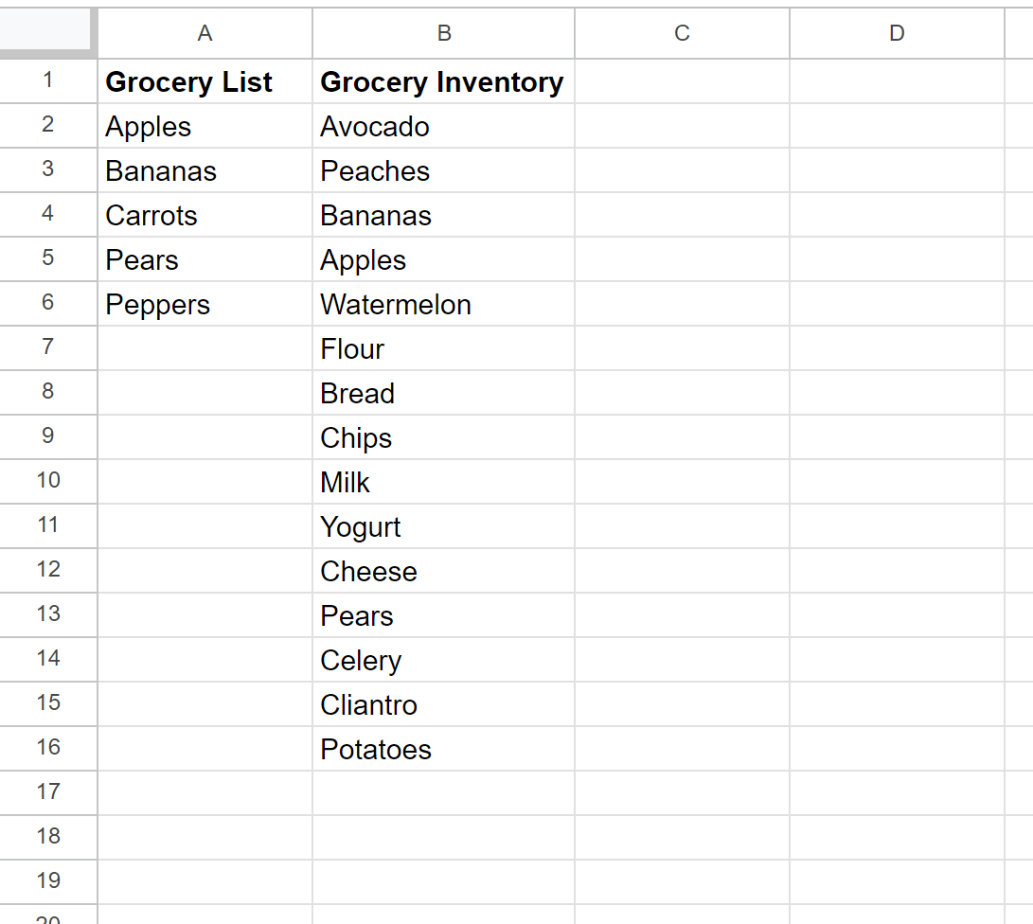Viewport: 1033px width, 924px height.
Task: Select row 16 header
Action: pos(48,748)
